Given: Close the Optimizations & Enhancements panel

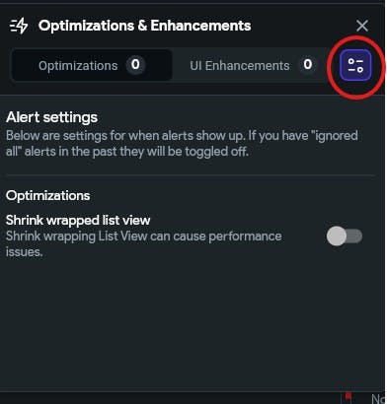Looking at the screenshot, I should pos(362,26).
